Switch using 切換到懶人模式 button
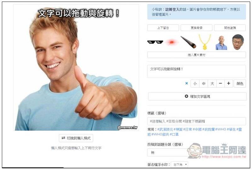Screen dimensions: 252x170 click(x=76, y=138)
